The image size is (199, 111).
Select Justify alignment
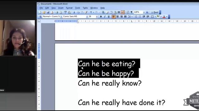coord(125,17)
